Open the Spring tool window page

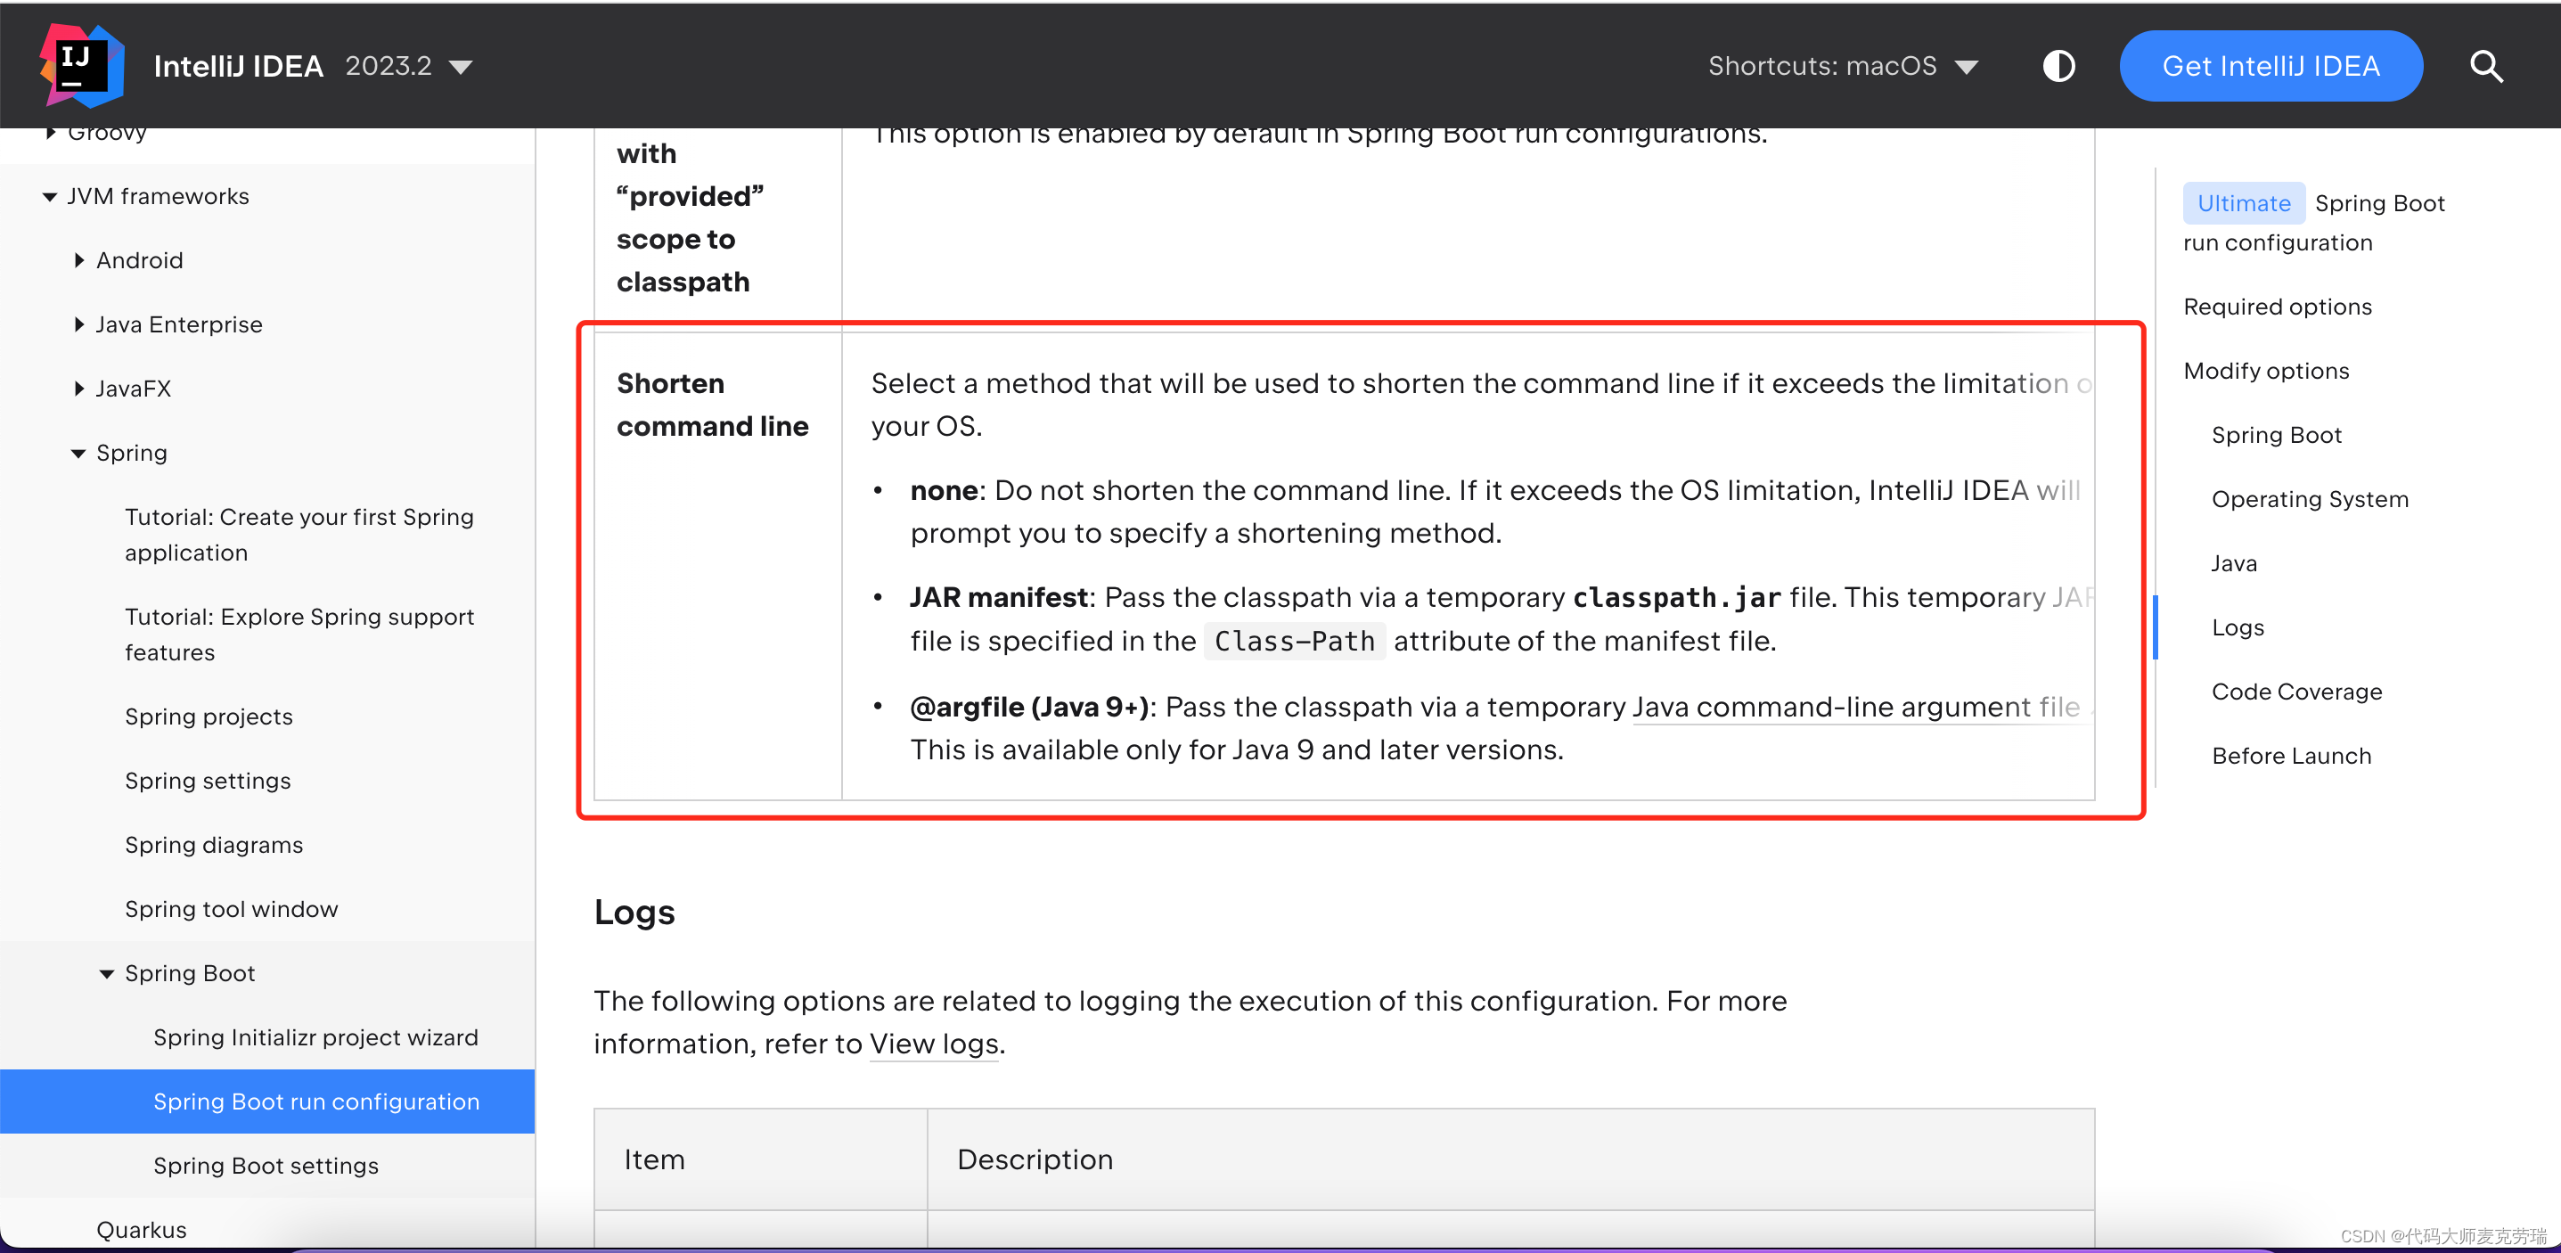pos(232,909)
